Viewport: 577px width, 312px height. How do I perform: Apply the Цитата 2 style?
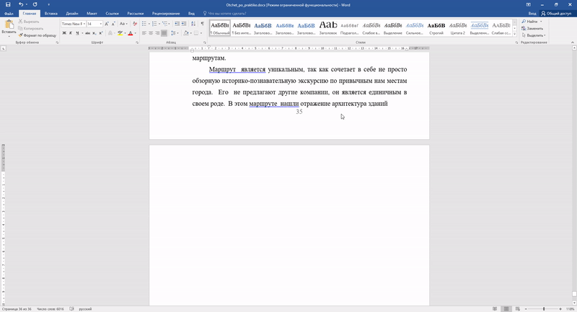tap(458, 28)
